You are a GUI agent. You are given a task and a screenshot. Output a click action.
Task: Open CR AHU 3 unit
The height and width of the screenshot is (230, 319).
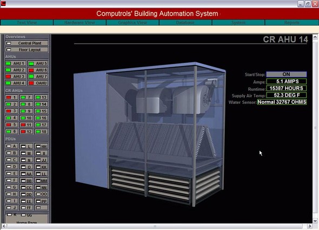[11, 111]
